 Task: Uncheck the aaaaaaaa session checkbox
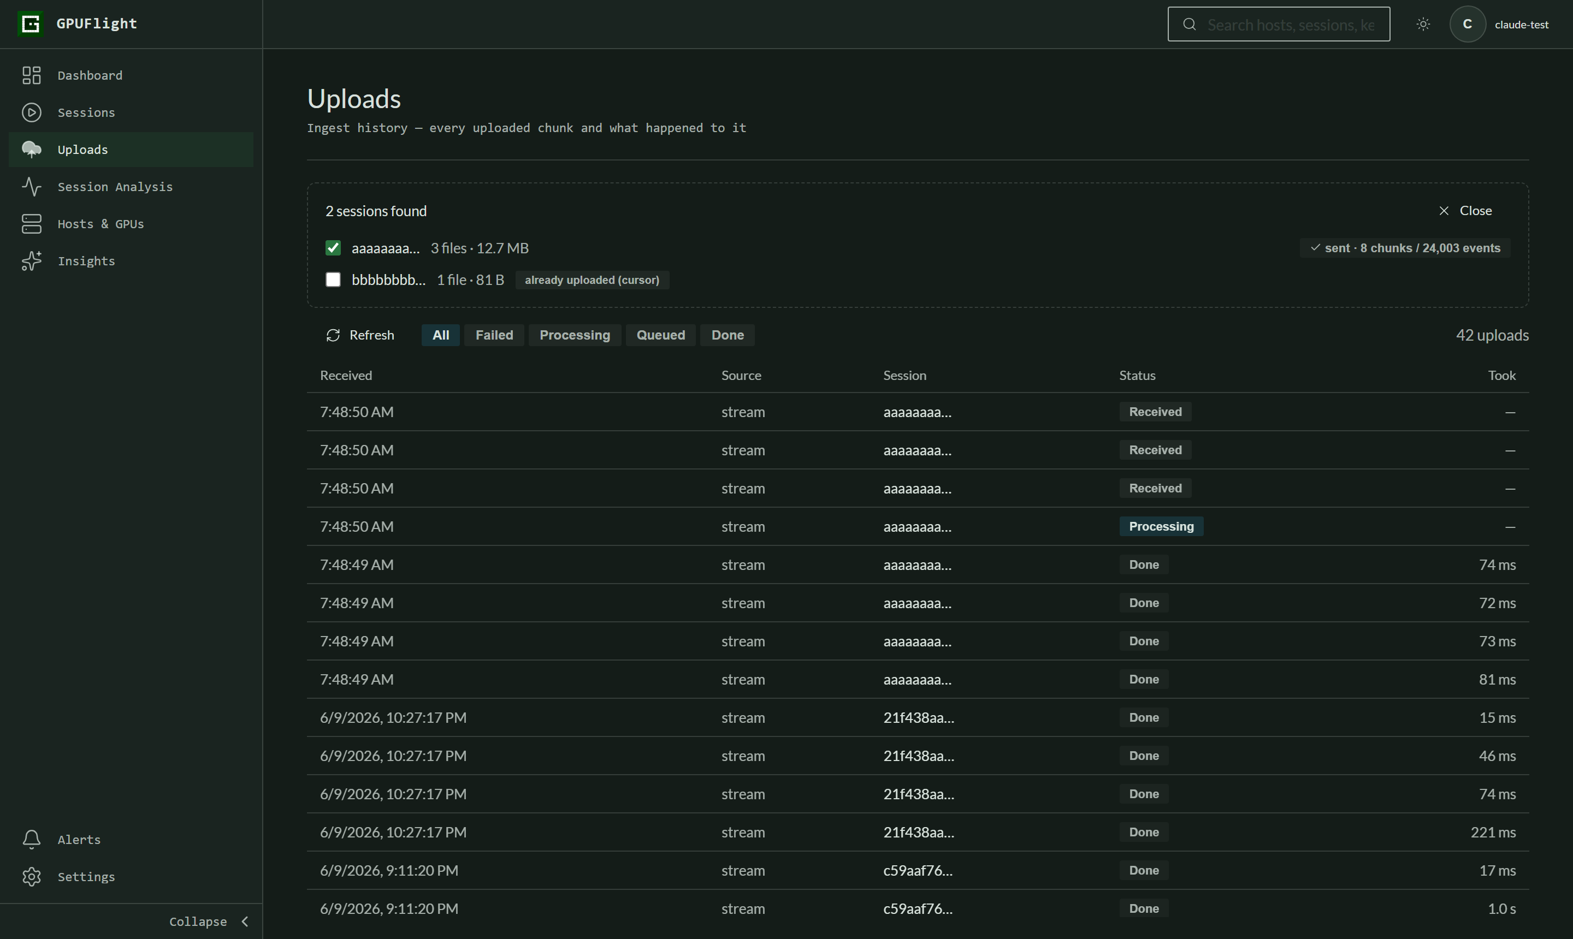tap(333, 248)
